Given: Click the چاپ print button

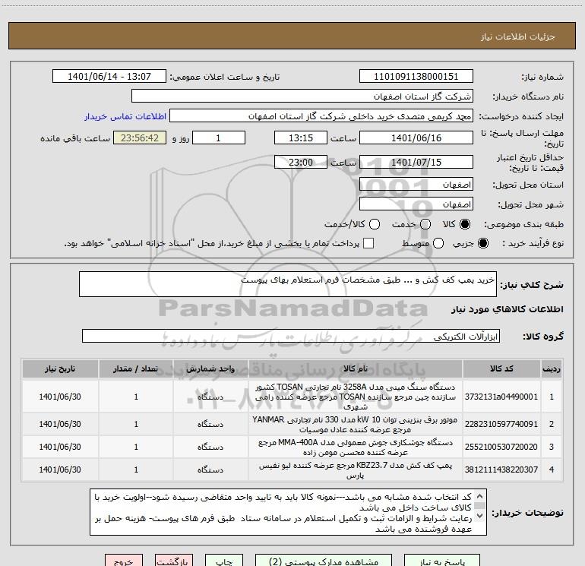Looking at the screenshot, I should click(225, 561).
